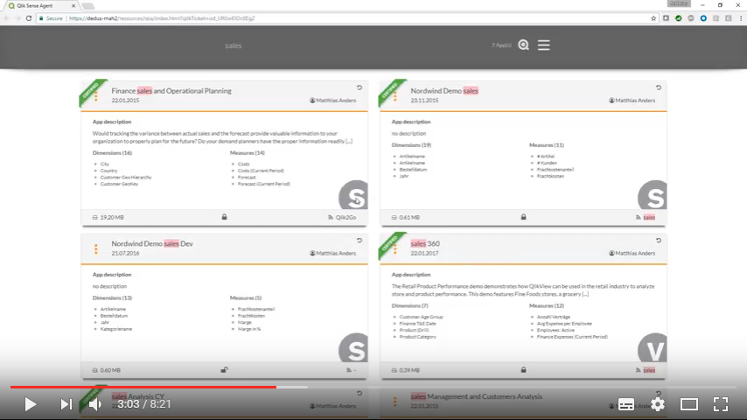This screenshot has height=420, width=747.
Task: Open Nordwind Demo sales app title
Action: click(444, 91)
